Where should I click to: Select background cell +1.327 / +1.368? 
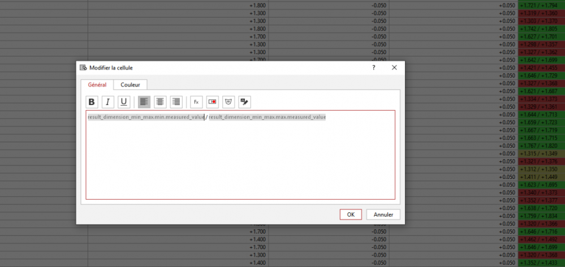[x=541, y=84]
